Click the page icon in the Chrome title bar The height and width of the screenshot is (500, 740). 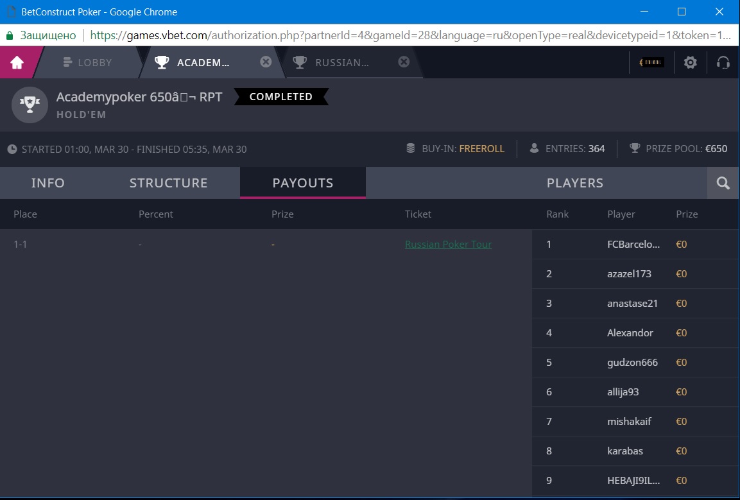(12, 12)
